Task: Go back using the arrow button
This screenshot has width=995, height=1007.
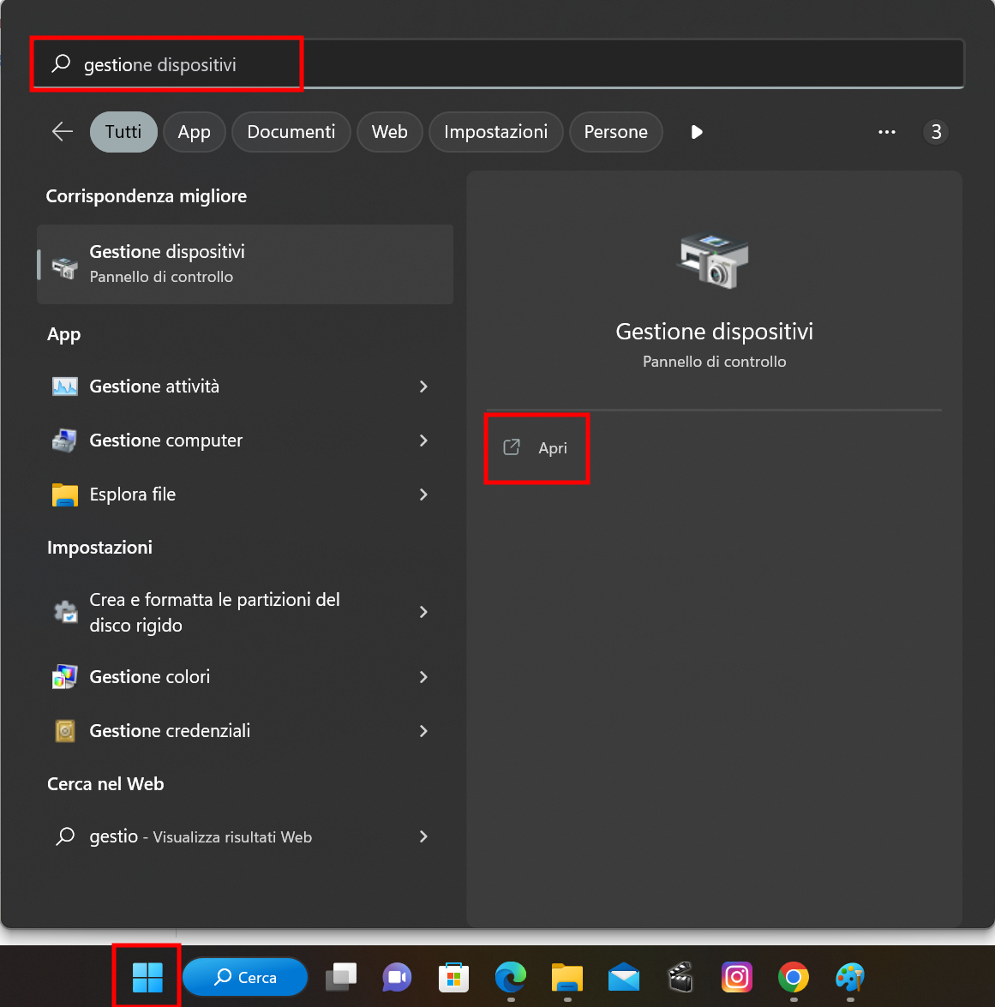Action: tap(61, 132)
